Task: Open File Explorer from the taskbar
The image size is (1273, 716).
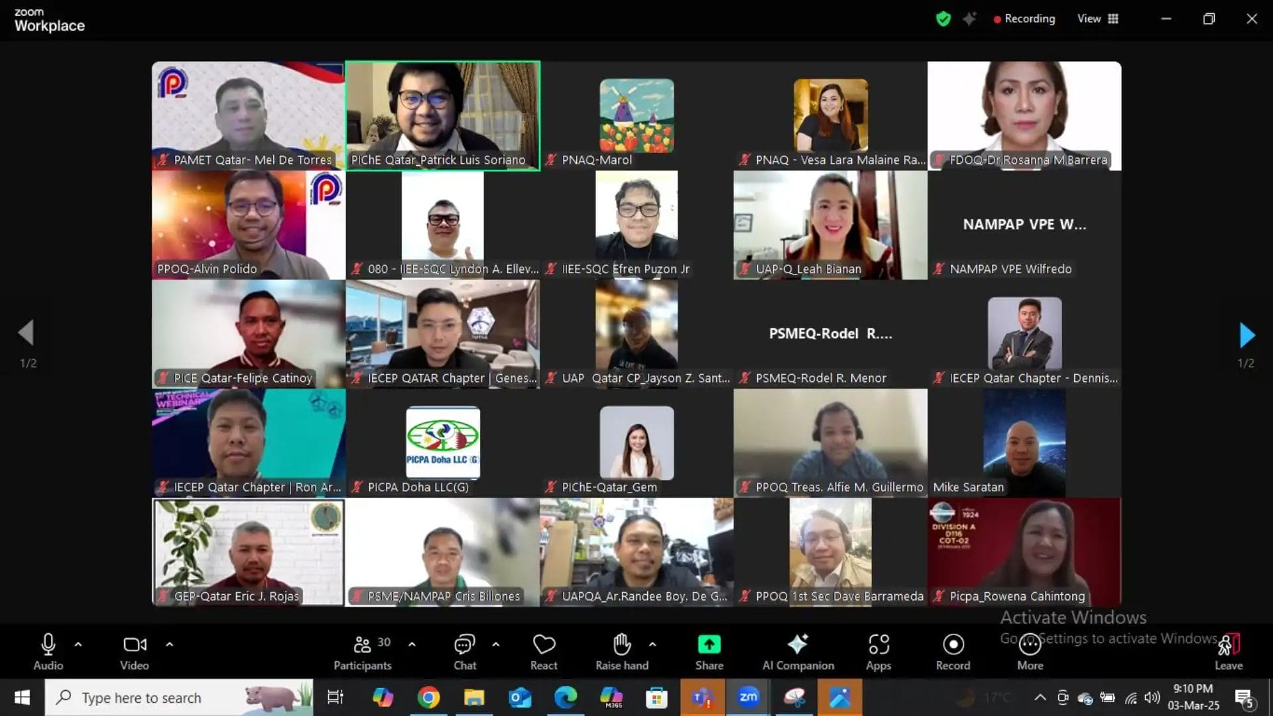Action: [474, 697]
